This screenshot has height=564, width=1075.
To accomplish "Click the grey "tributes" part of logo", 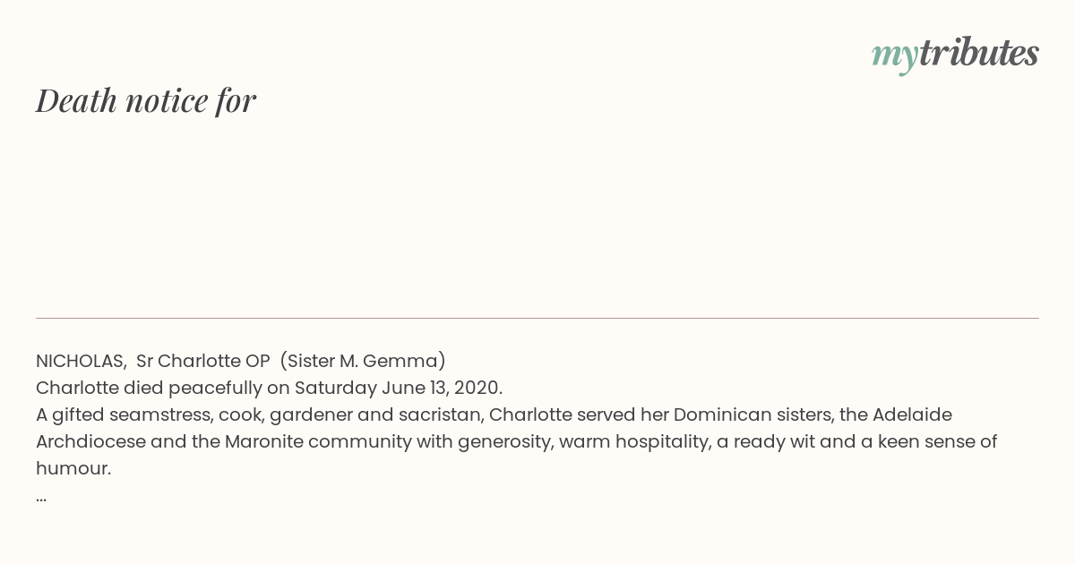I will point(978,53).
